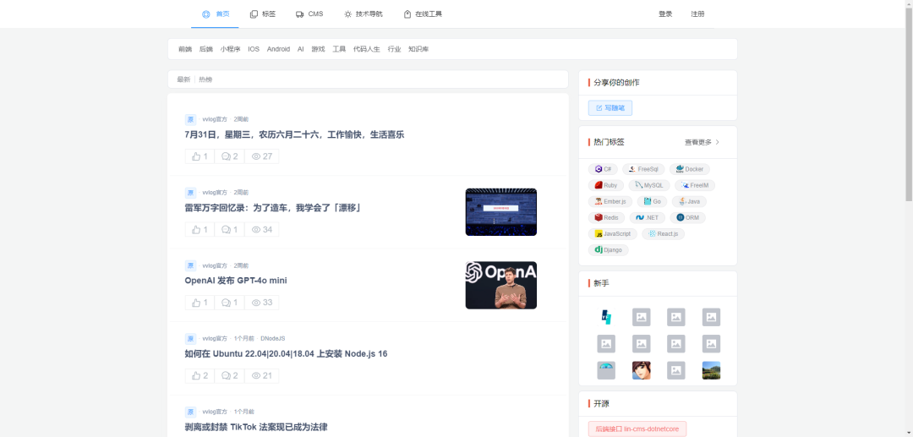Click the 注册 register link

697,14
